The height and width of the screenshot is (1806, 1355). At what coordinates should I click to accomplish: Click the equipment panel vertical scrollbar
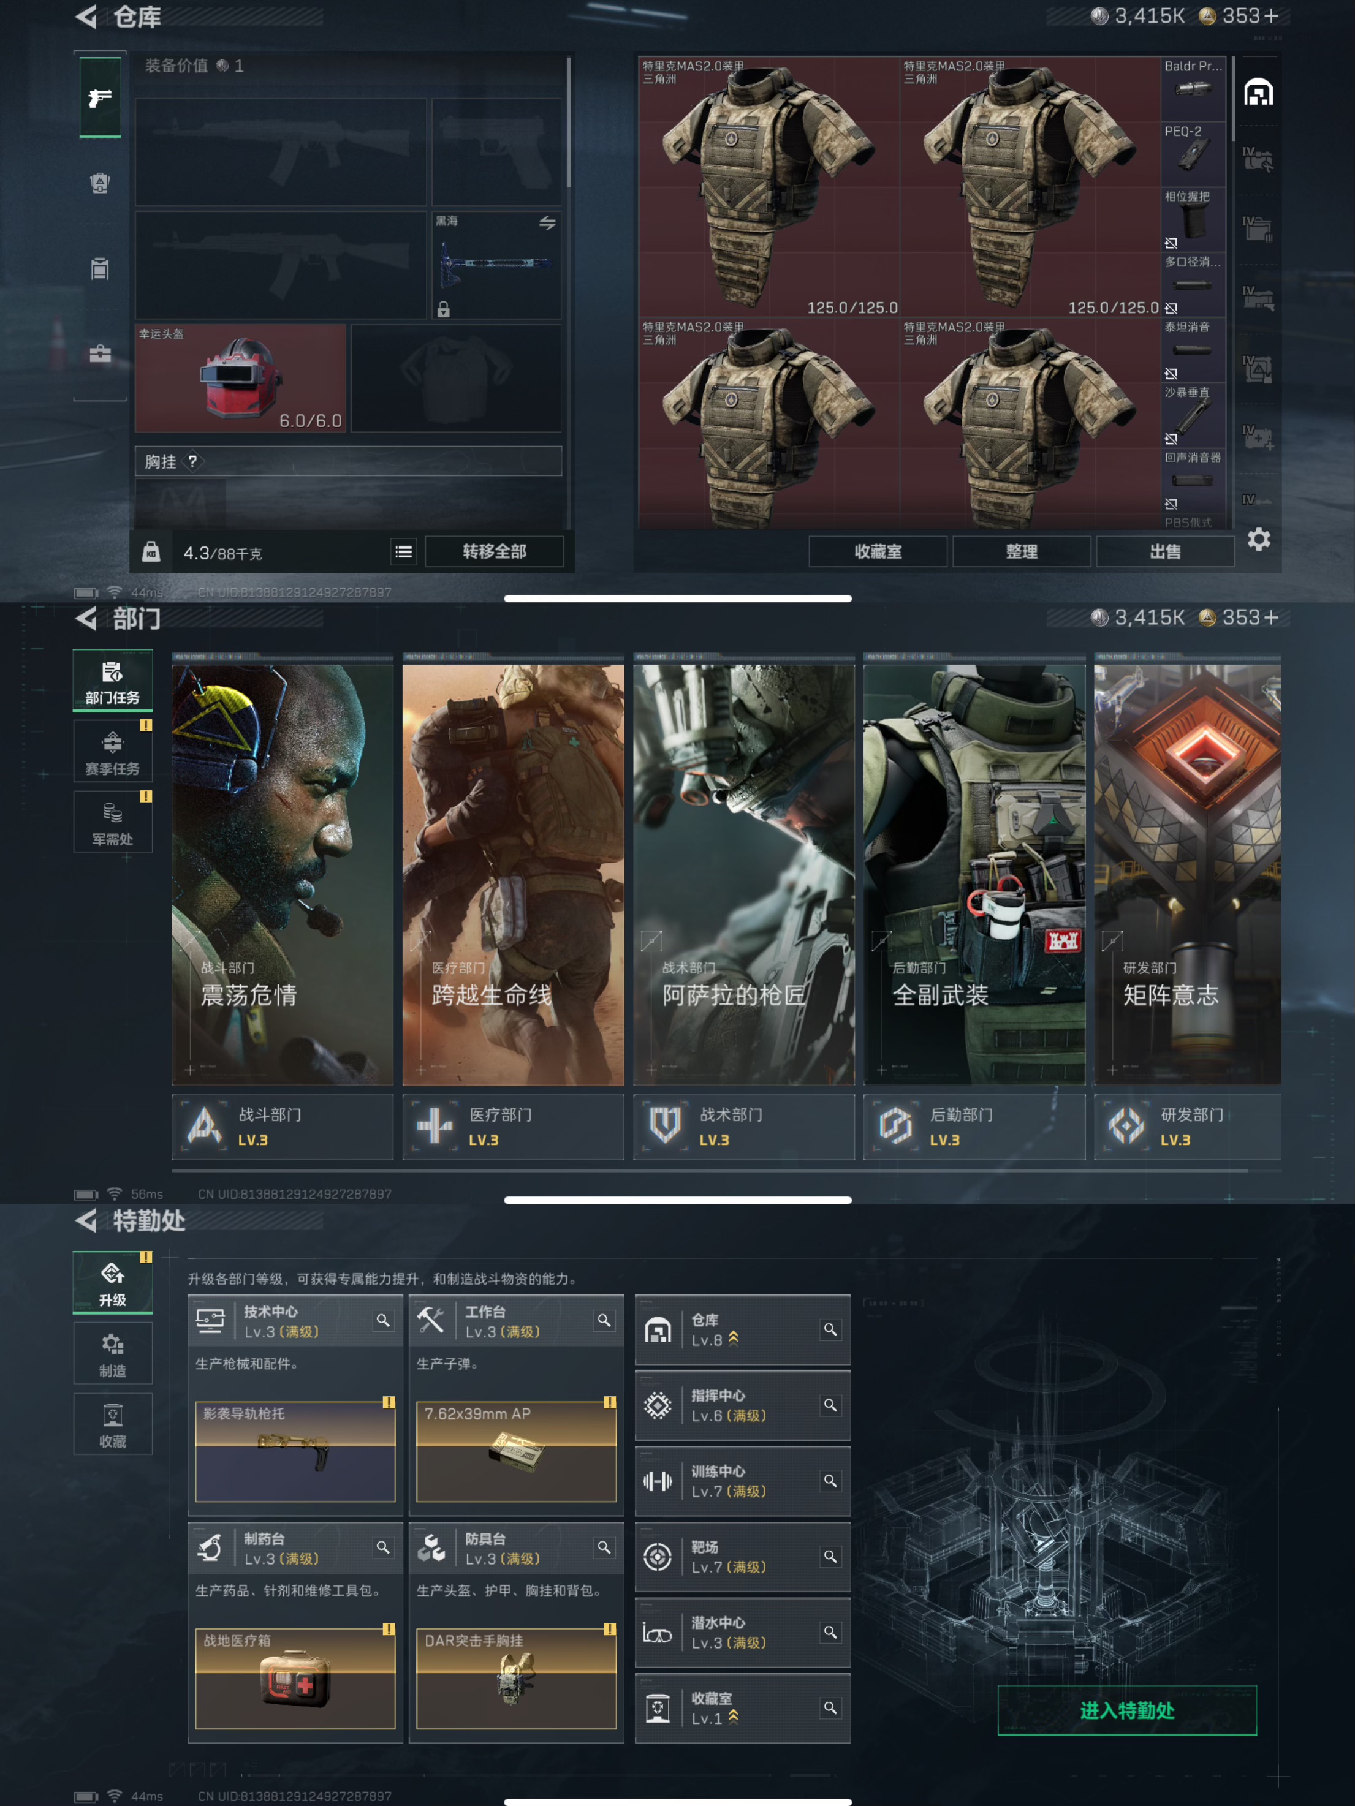pyautogui.click(x=569, y=123)
